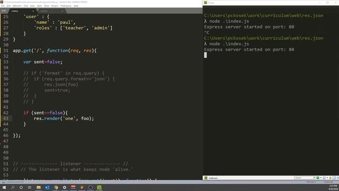Click the lock console icon in Cmder
The image size is (339, 191).
pyautogui.click(x=330, y=178)
